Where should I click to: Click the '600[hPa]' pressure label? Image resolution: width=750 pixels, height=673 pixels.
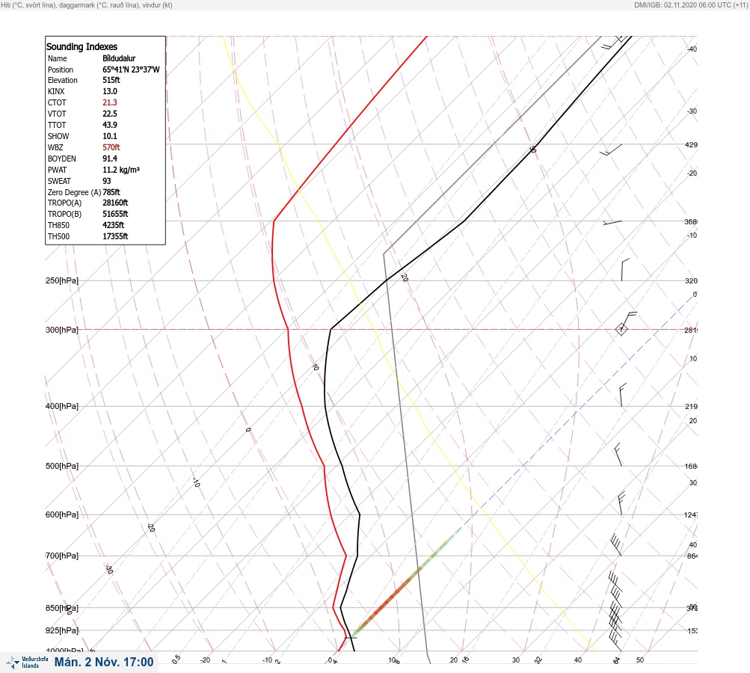tap(62, 514)
